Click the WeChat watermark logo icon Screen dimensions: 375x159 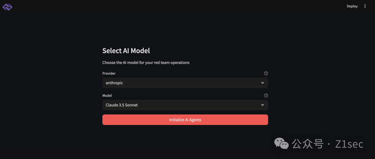coord(282,143)
